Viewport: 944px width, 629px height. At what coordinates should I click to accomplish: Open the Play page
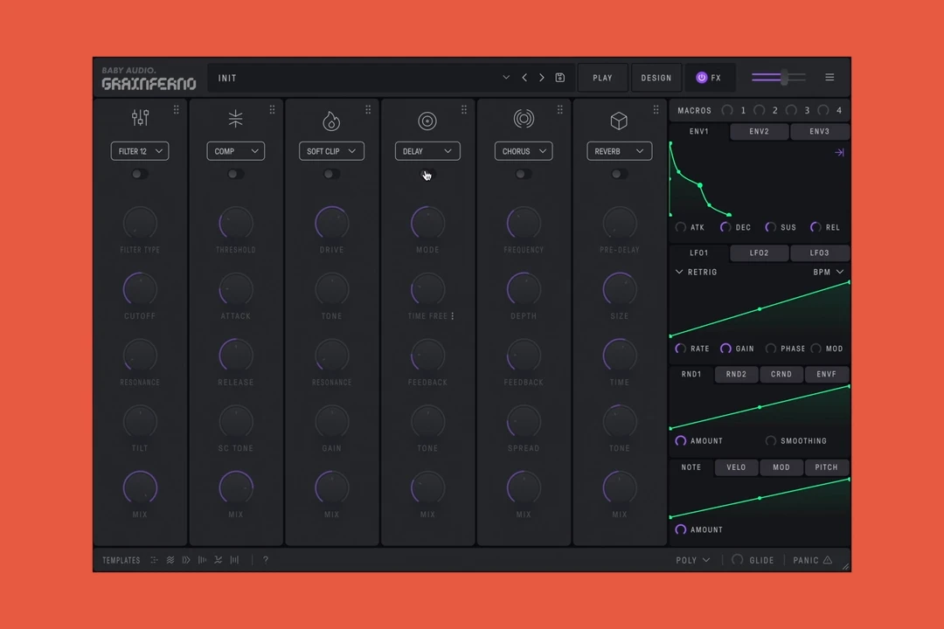[602, 78]
